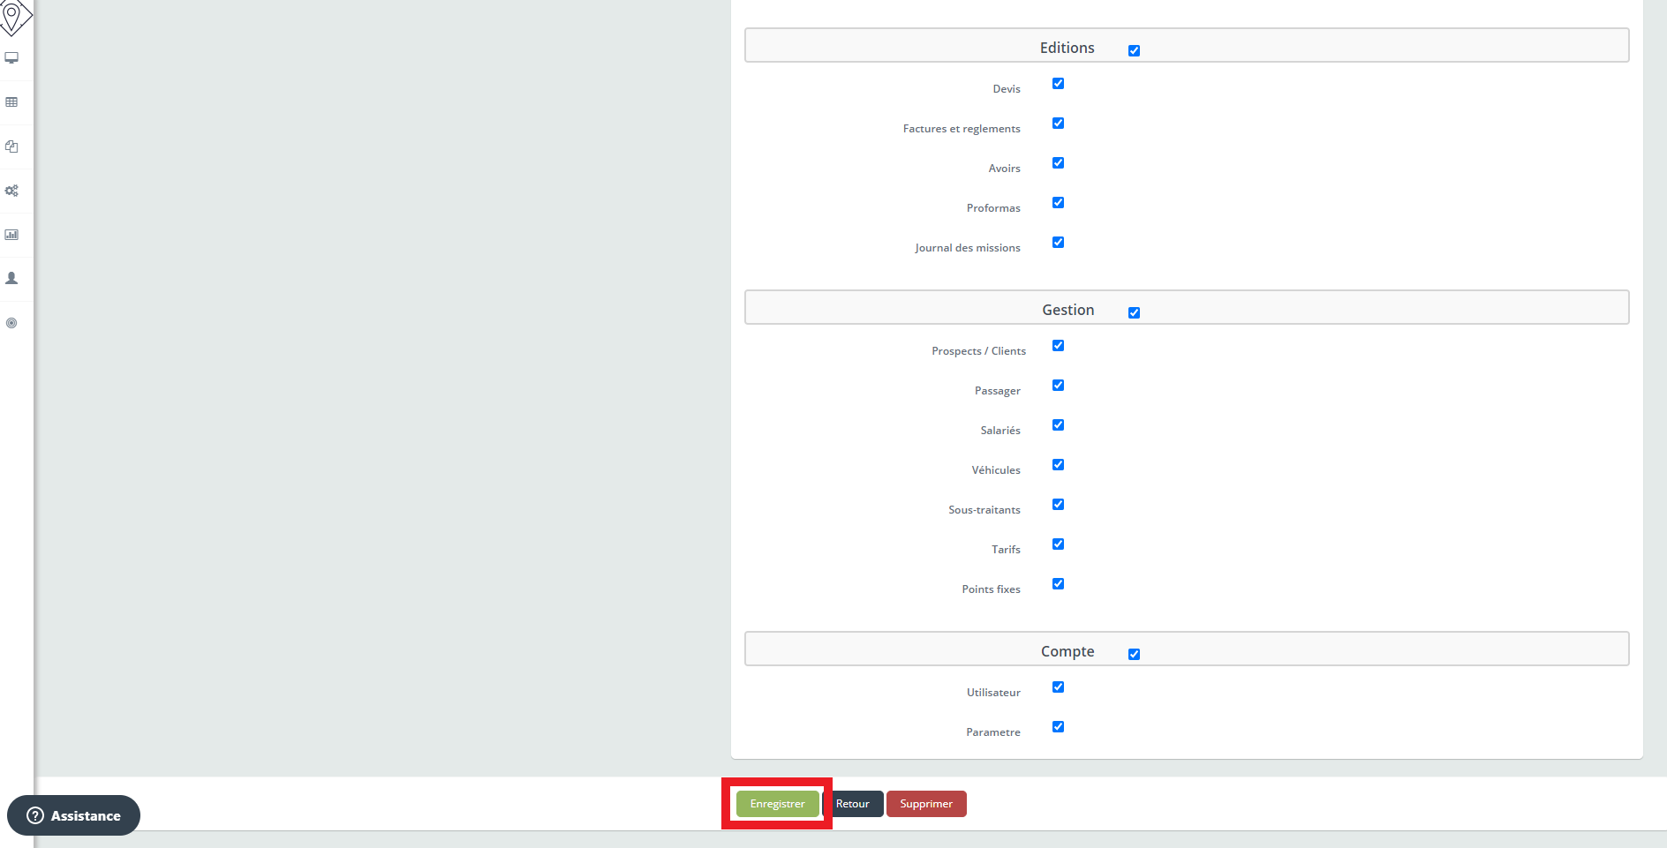Open the bar chart statistics icon
1667x848 pixels.
[x=11, y=235]
